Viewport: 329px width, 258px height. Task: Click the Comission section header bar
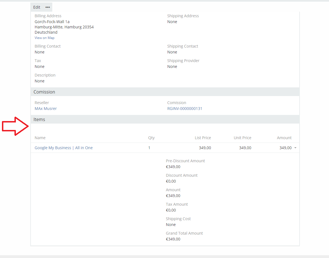pos(165,92)
